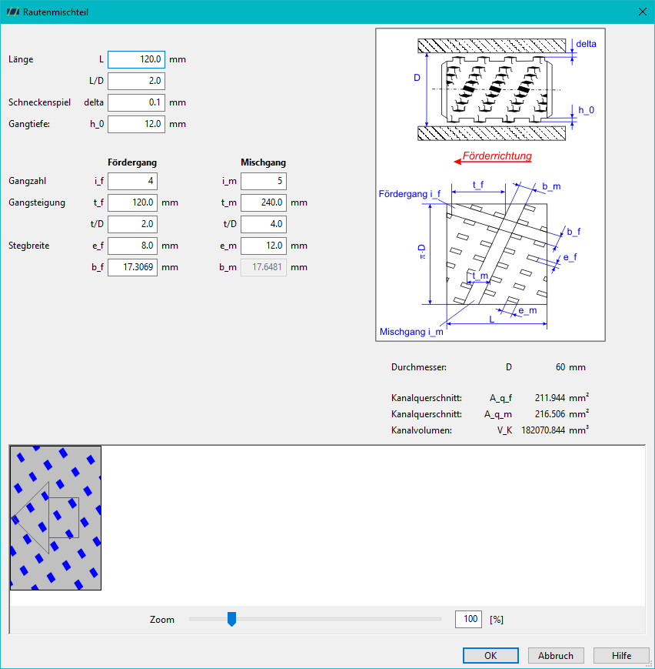Click the Zoom slider handle
Viewport: 655px width, 669px height.
point(232,619)
